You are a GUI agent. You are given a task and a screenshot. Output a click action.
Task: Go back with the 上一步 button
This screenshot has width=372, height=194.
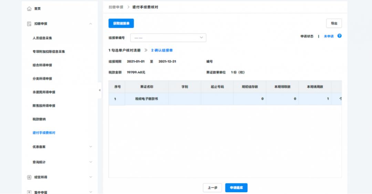tap(212, 188)
